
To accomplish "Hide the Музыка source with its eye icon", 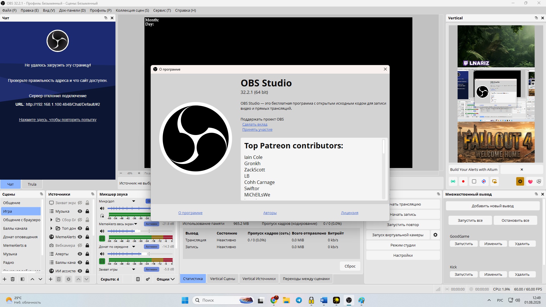I will (x=80, y=211).
